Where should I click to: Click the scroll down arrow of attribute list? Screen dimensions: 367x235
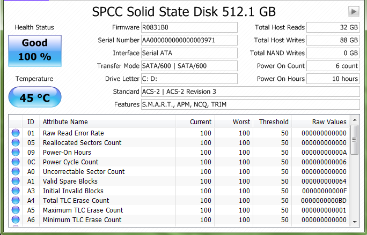pyautogui.click(x=355, y=222)
